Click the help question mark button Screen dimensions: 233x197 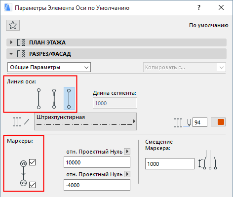click(199, 7)
